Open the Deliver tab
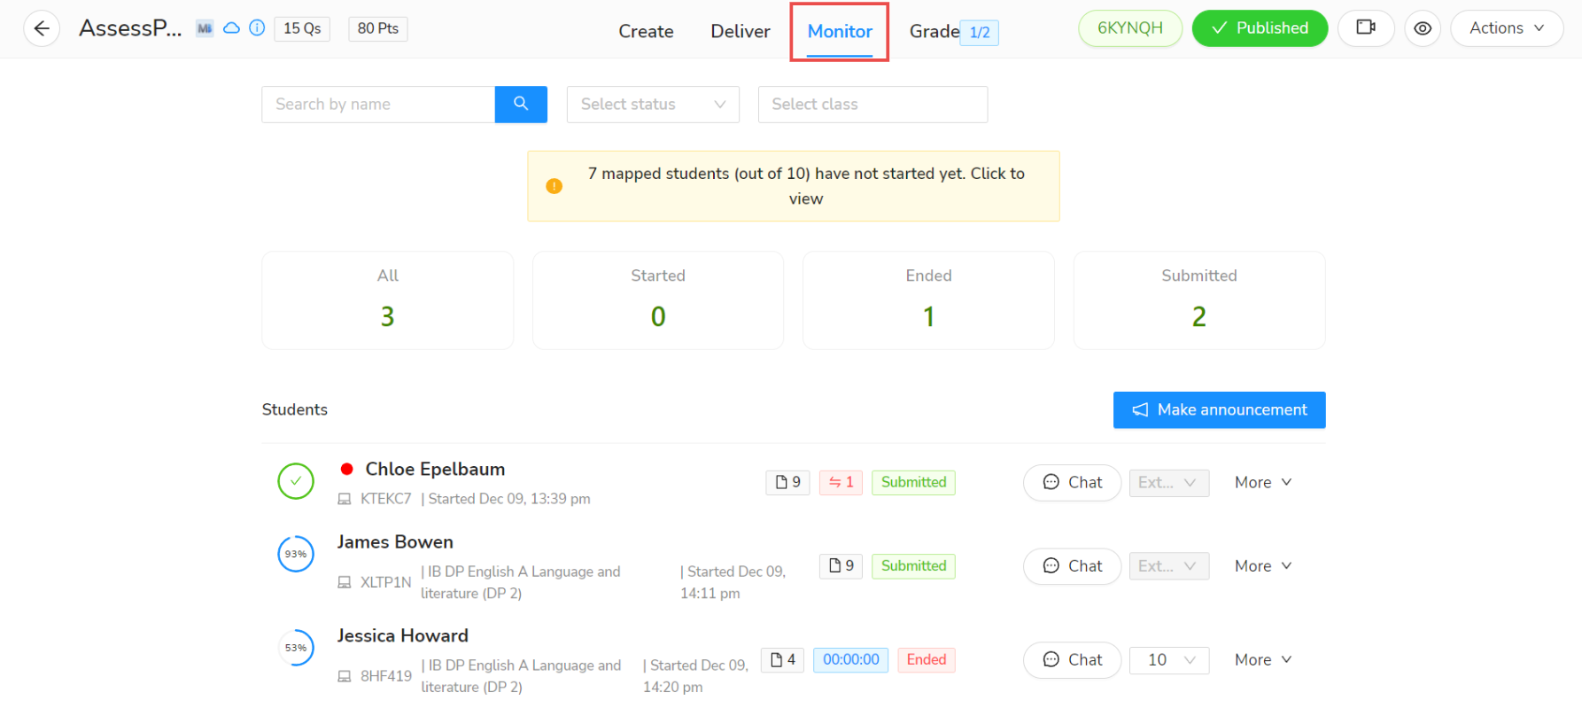Image resolution: width=1582 pixels, height=708 pixels. pos(741,31)
